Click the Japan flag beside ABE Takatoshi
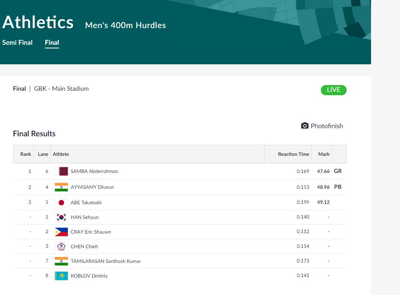 tap(61, 203)
